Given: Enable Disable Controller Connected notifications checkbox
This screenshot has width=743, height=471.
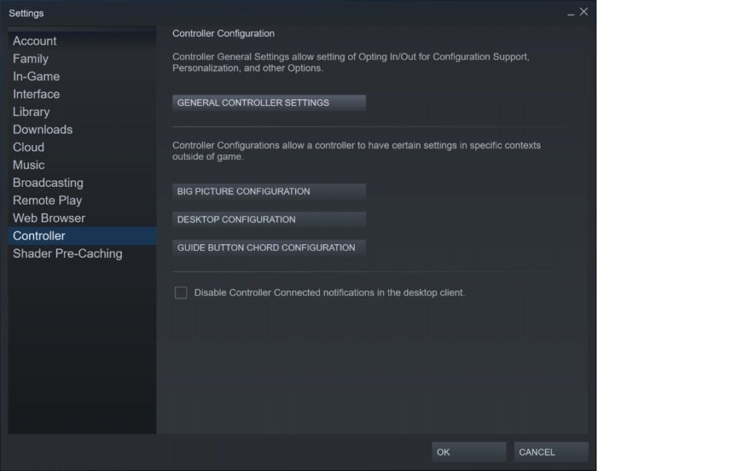Looking at the screenshot, I should tap(181, 293).
